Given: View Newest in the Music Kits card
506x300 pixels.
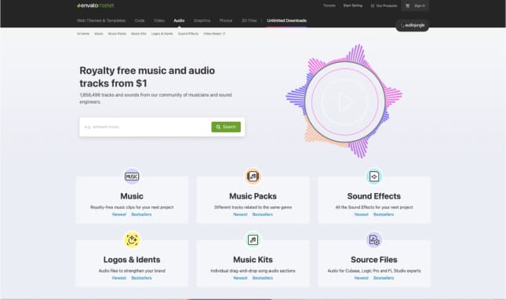Looking at the screenshot, I should tap(240, 278).
